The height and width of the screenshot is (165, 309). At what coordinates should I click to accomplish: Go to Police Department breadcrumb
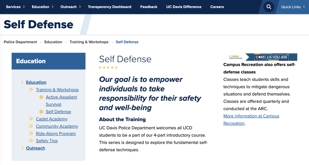20,42
